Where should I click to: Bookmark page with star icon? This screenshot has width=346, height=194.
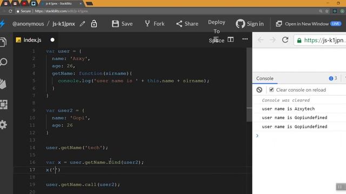(x=327, y=11)
